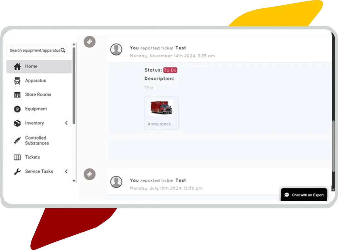The image size is (338, 250).
Task: Open Chat with an Expert
Action: [304, 195]
